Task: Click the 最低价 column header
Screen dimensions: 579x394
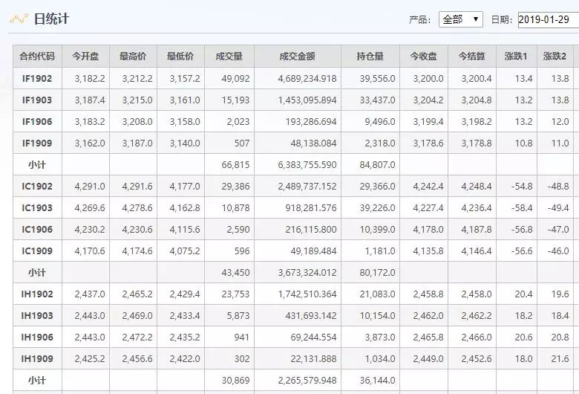Action: coord(180,56)
